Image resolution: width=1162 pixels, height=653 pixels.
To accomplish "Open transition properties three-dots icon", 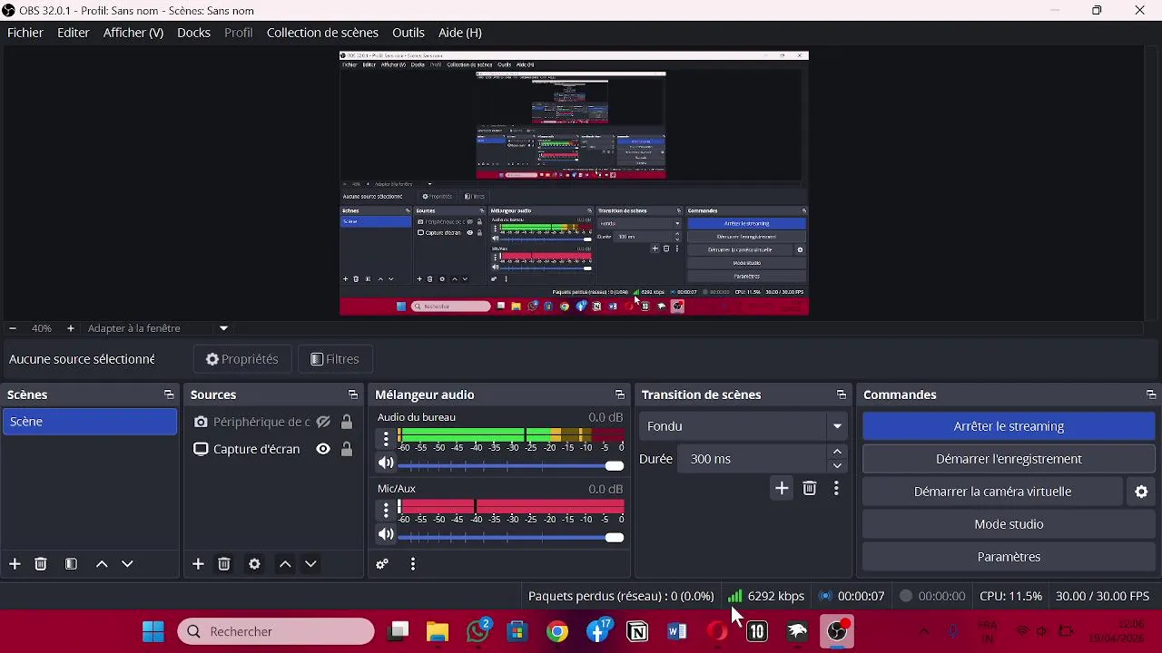I will pos(836,489).
